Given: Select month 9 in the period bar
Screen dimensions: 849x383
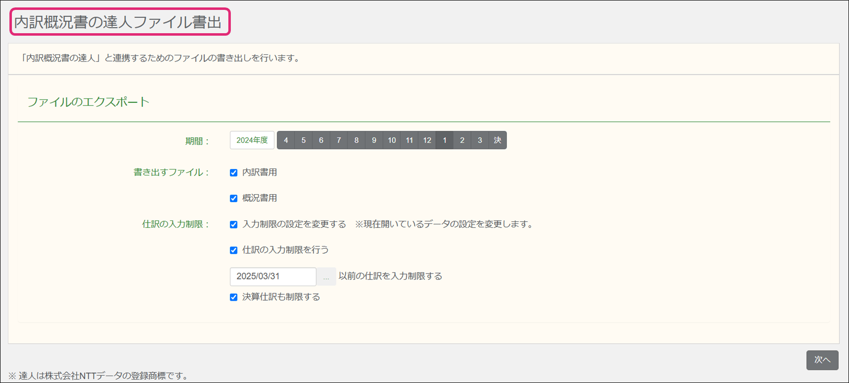Looking at the screenshot, I should 374,140.
